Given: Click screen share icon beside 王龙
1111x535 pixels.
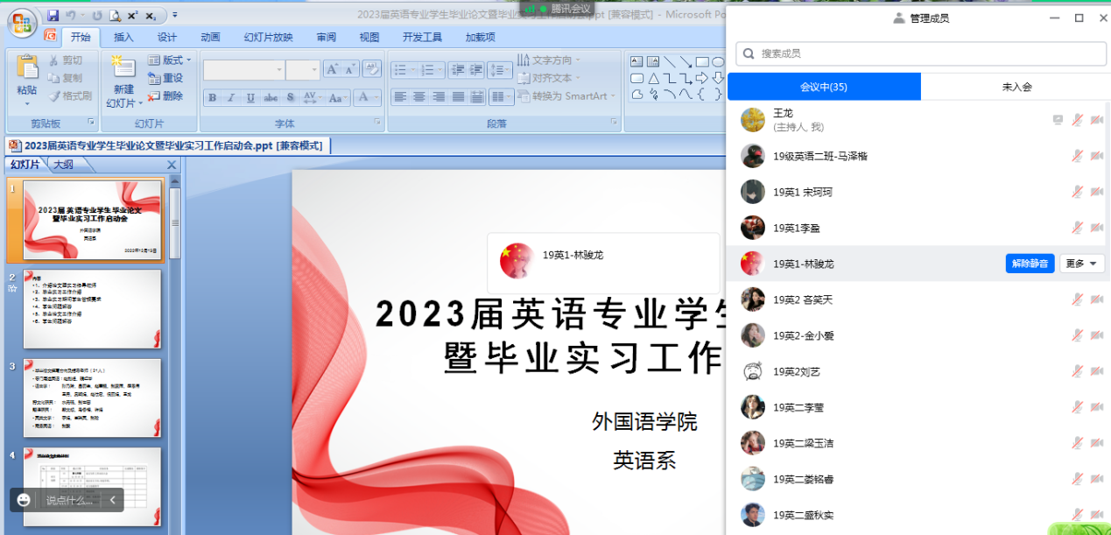Looking at the screenshot, I should pyautogui.click(x=1058, y=120).
